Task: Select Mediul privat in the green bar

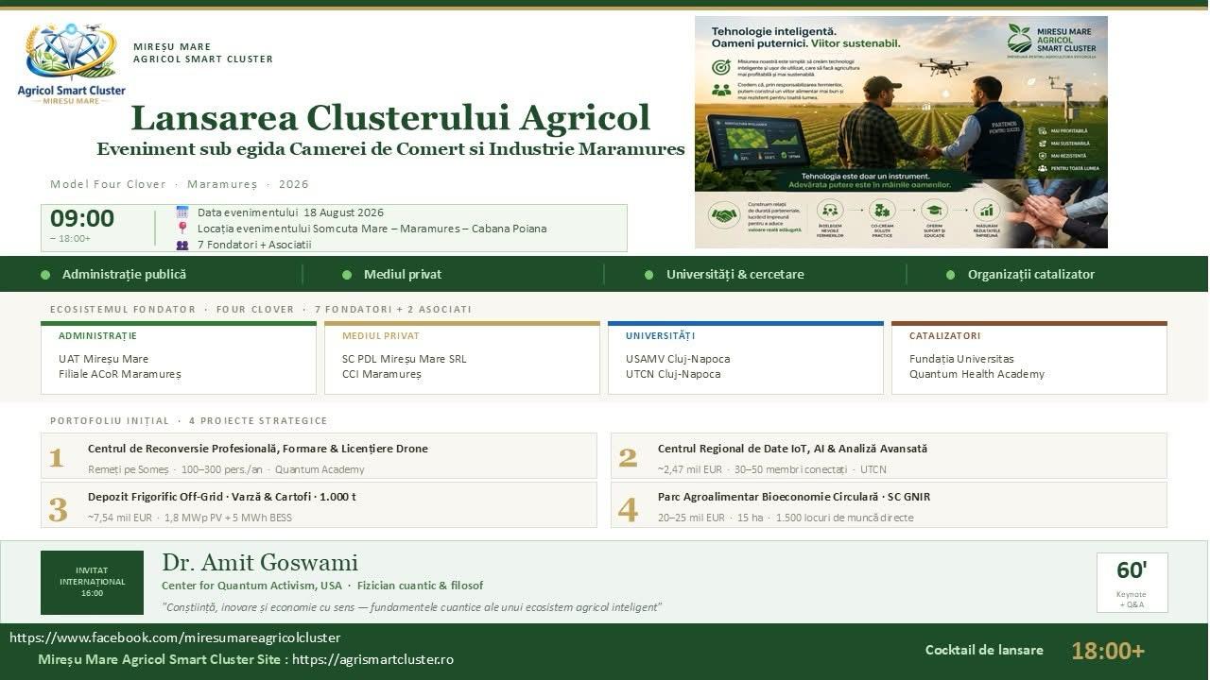Action: [x=403, y=275]
